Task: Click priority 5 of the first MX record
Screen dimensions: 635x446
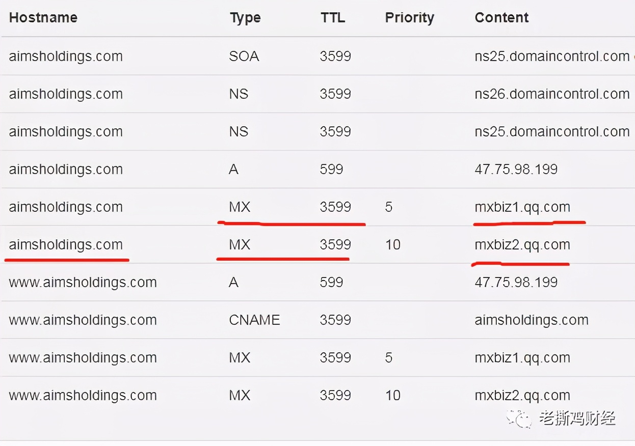Action: pyautogui.click(x=389, y=207)
